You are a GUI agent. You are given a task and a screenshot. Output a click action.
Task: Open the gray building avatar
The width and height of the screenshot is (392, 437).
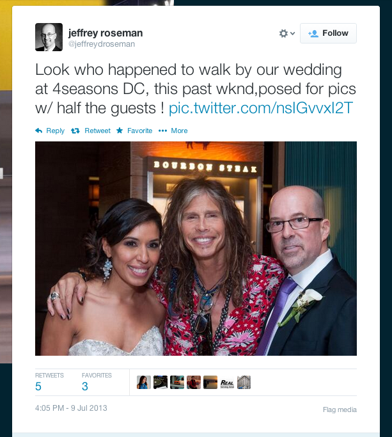(244, 382)
